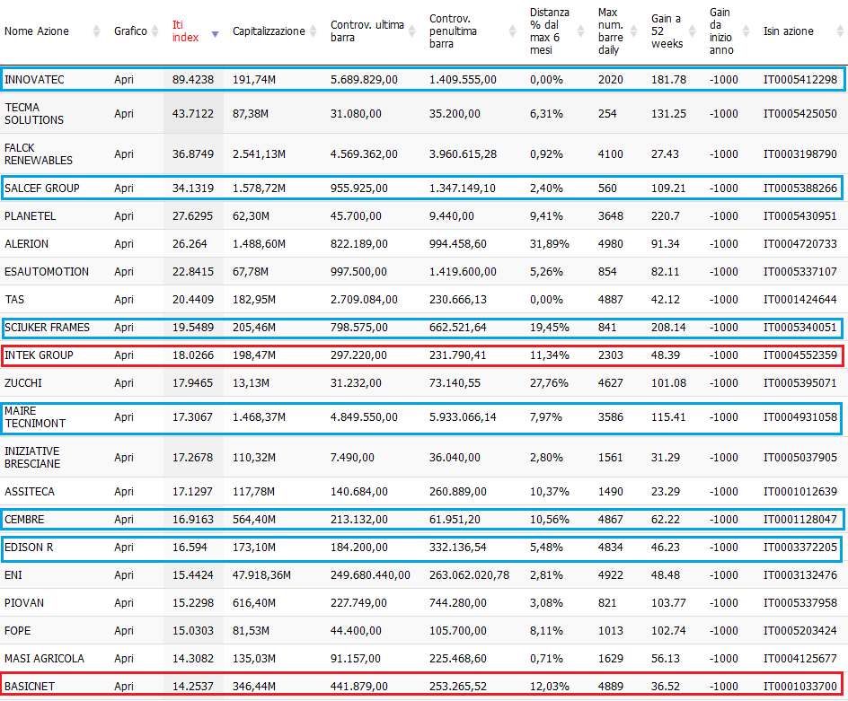This screenshot has width=848, height=701.
Task: Select the TECMA SOLUTIONS stock name
Action: point(34,113)
